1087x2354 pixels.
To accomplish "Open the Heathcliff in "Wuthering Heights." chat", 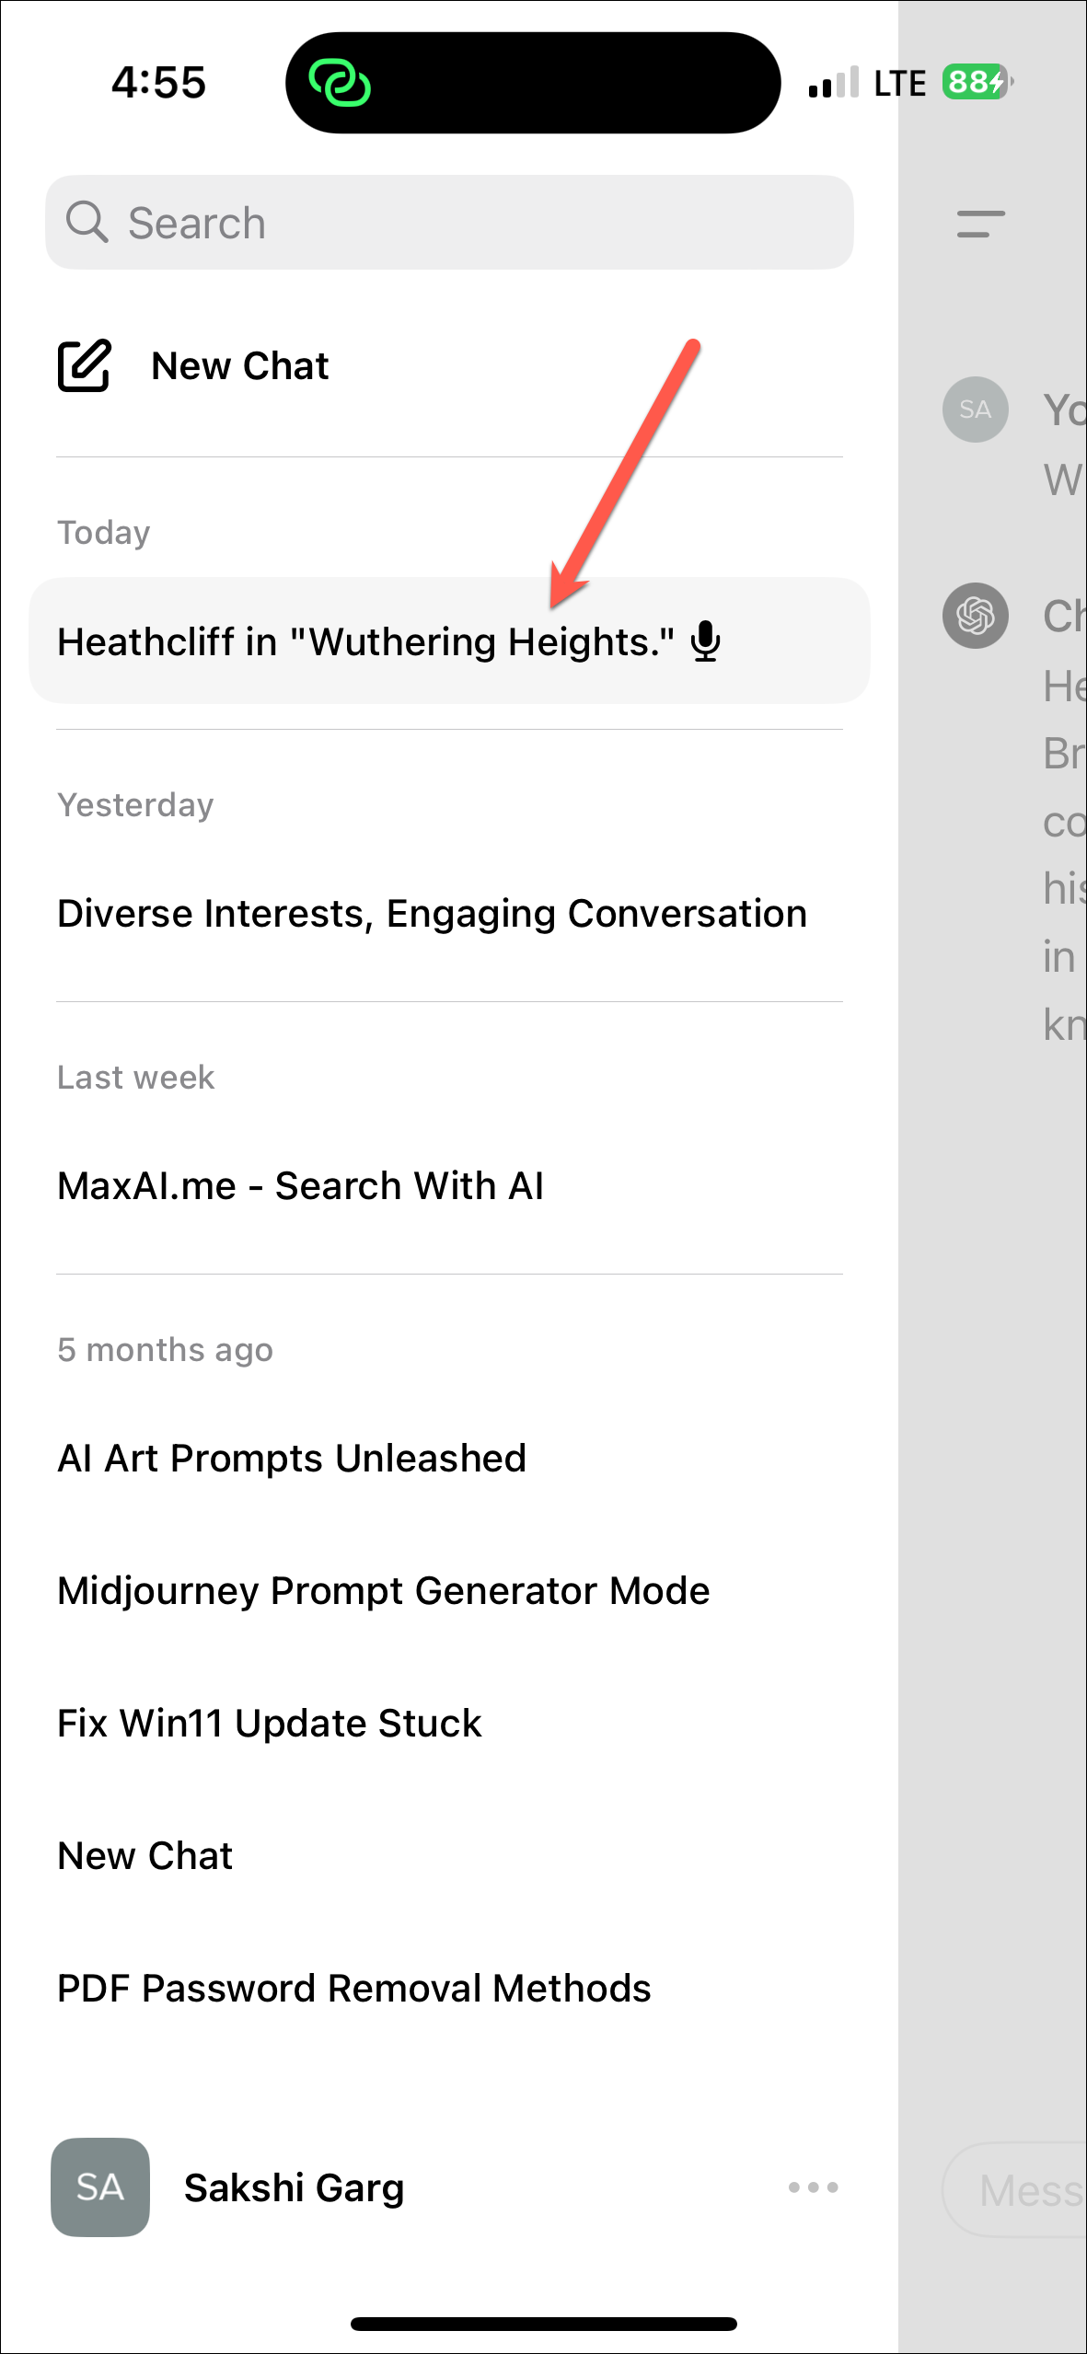I will [365, 641].
